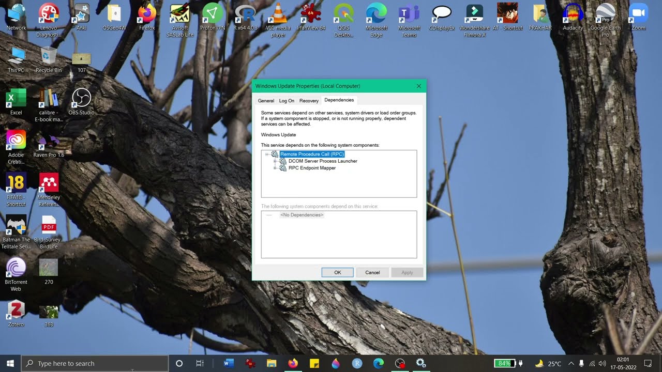Select Remote Procedure Call (RPC) tree item

pyautogui.click(x=312, y=154)
